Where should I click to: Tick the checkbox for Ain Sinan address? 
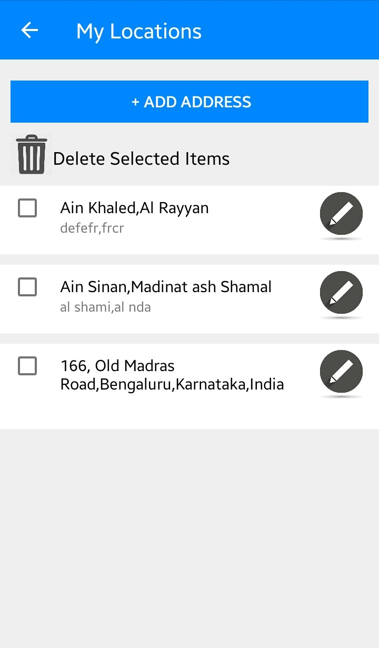[27, 287]
